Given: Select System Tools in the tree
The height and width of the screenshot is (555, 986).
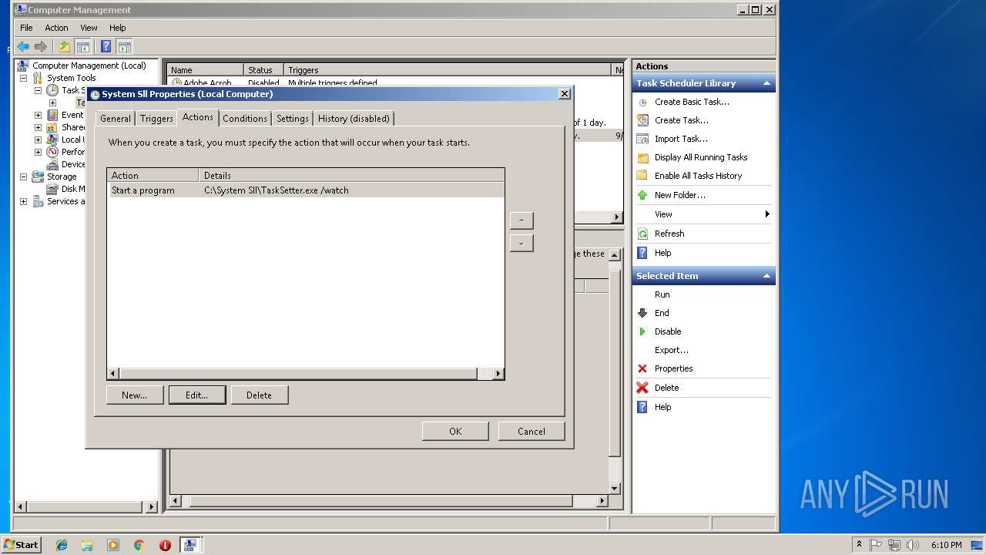Looking at the screenshot, I should click(x=71, y=78).
